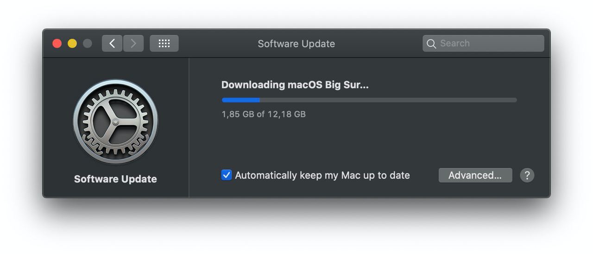Click the "1,85 GB of 12,18 GB" status text

pos(264,114)
